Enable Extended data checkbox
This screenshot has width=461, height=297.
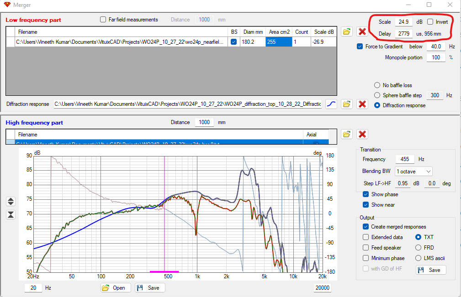pyautogui.click(x=366, y=237)
